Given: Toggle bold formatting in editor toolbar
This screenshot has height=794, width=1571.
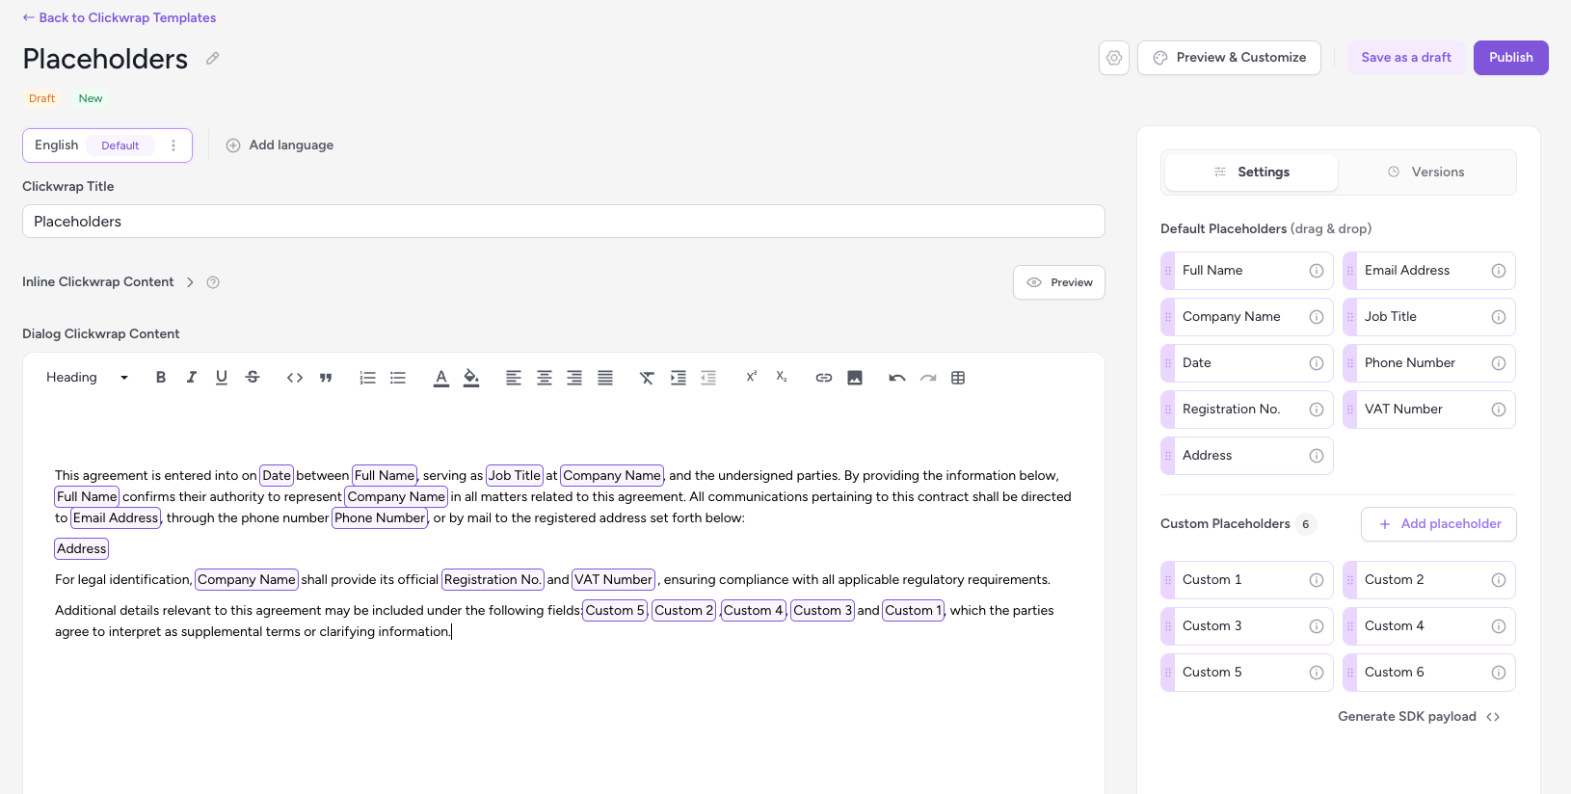Looking at the screenshot, I should 161,378.
